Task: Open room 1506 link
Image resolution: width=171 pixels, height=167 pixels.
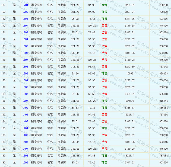Action: (x=25, y=94)
